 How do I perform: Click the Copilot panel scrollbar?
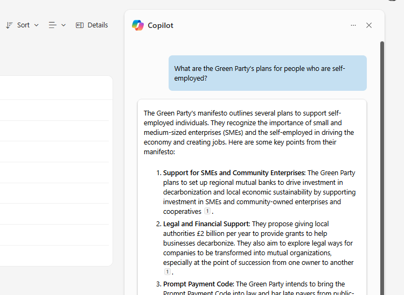[x=382, y=167]
